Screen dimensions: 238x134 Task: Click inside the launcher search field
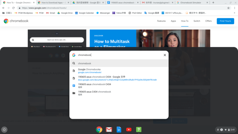pyautogui.click(x=119, y=55)
